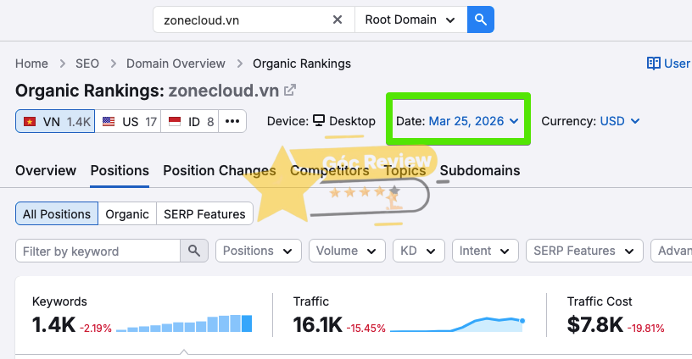Image resolution: width=692 pixels, height=359 pixels.
Task: Click the Keywords 1.4K value
Action: click(53, 325)
